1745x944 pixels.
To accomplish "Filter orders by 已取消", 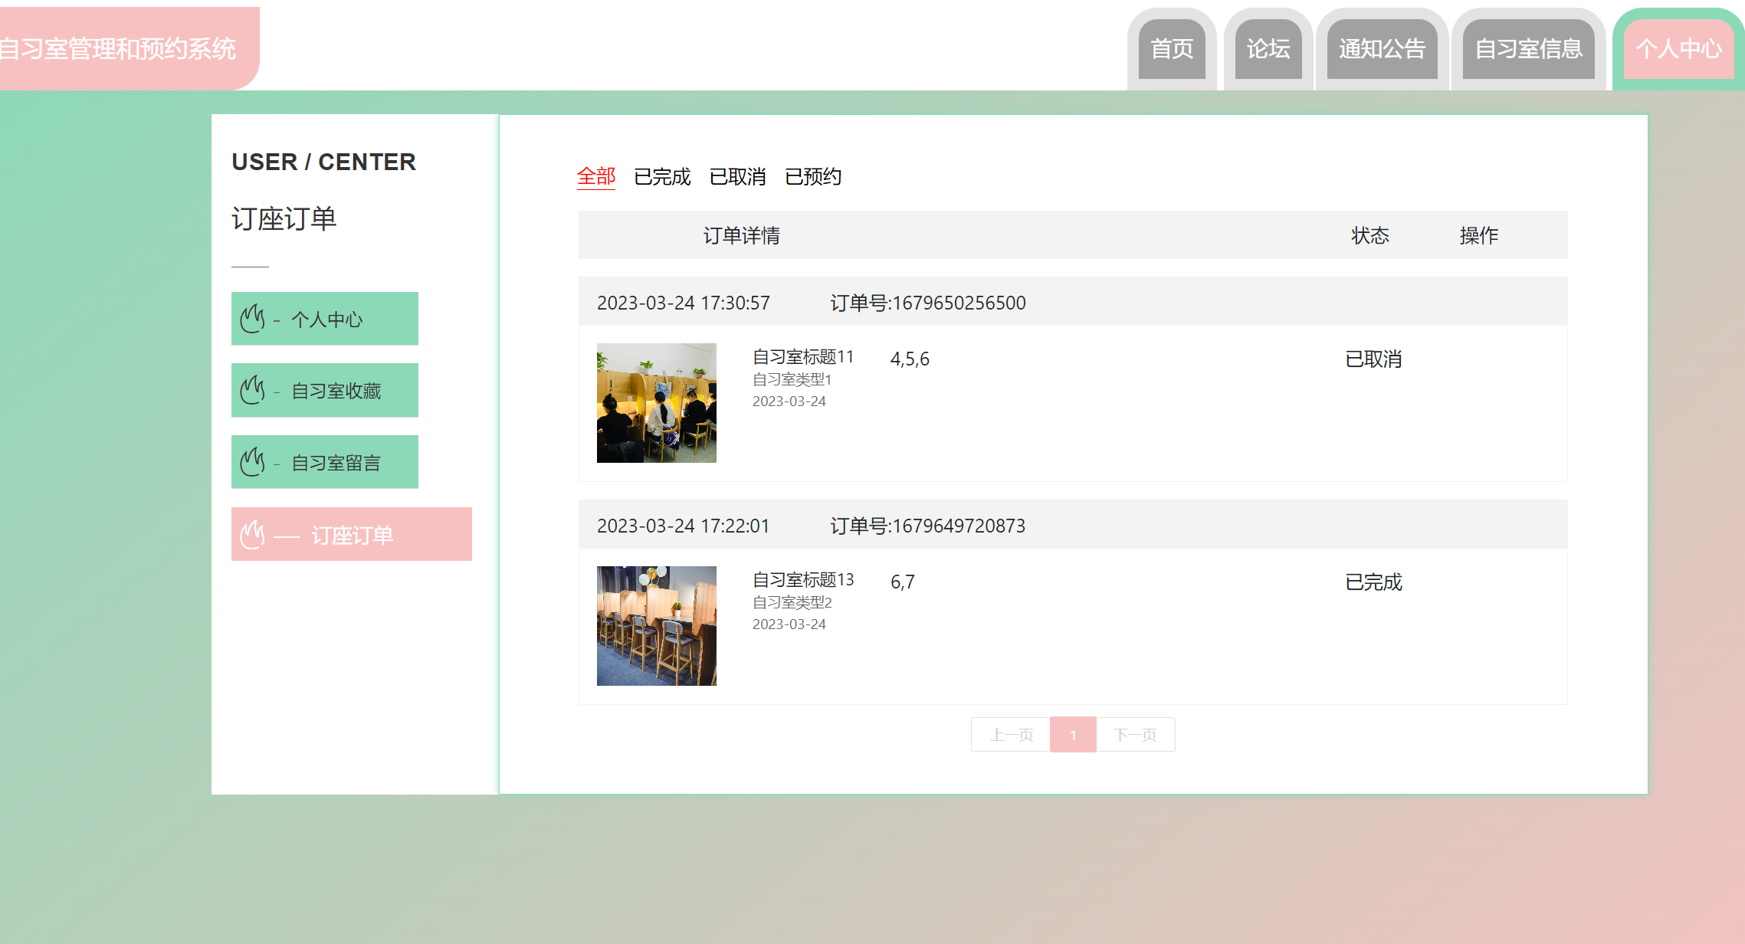I will [737, 177].
